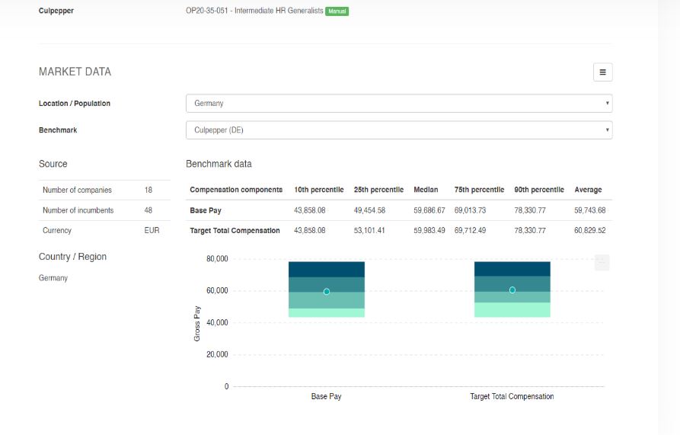This screenshot has width=680, height=435.
Task: Click the Base Pay row label
Action: (x=206, y=210)
